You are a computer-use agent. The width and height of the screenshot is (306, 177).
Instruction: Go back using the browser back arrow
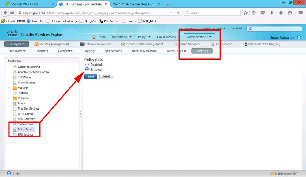point(5,13)
